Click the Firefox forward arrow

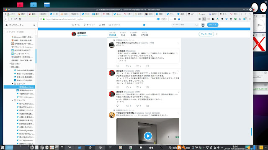pos(11,19)
